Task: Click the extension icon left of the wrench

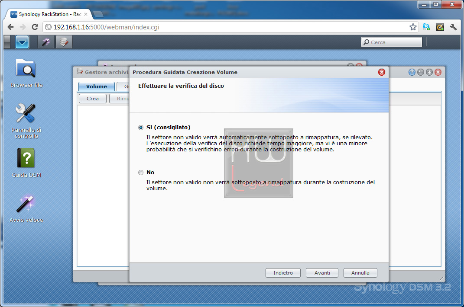Action: tap(440, 27)
